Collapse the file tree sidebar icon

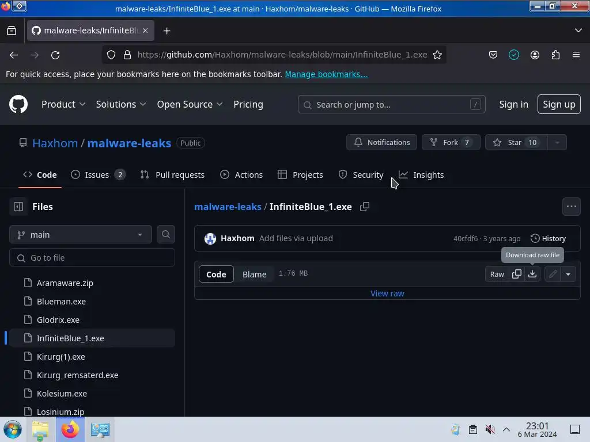coord(18,207)
